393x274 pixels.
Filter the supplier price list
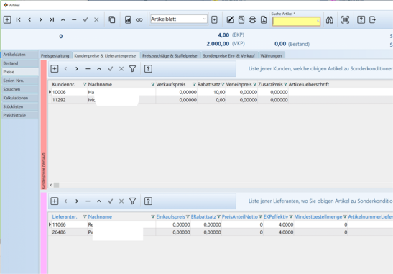pyautogui.click(x=133, y=201)
